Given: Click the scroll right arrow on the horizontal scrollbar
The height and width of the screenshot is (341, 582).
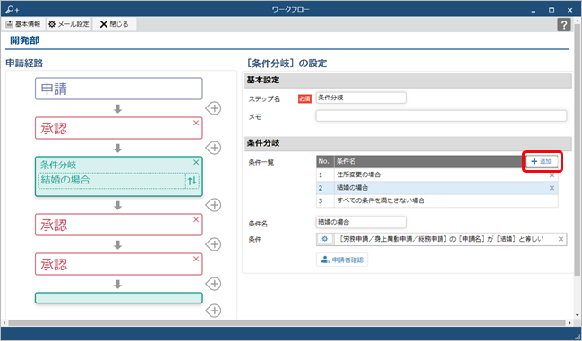Looking at the screenshot, I should click(x=570, y=323).
